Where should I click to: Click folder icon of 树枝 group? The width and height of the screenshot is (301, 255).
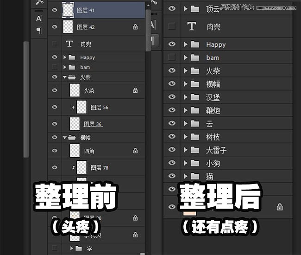coord(194,137)
